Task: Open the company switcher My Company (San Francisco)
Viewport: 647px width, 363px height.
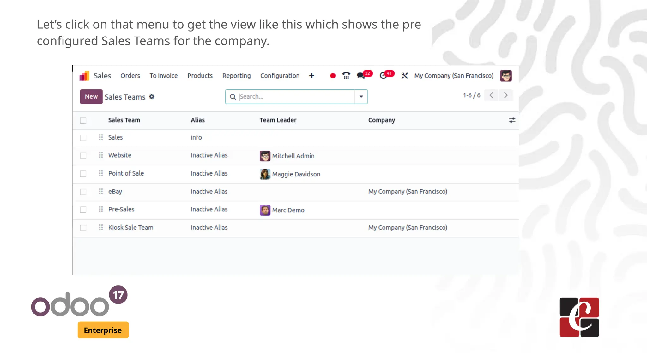Action: pos(454,76)
